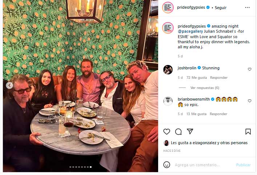Open joshbrolin's profile avatar
Screen dimensions: 257x175
pos(168,69)
